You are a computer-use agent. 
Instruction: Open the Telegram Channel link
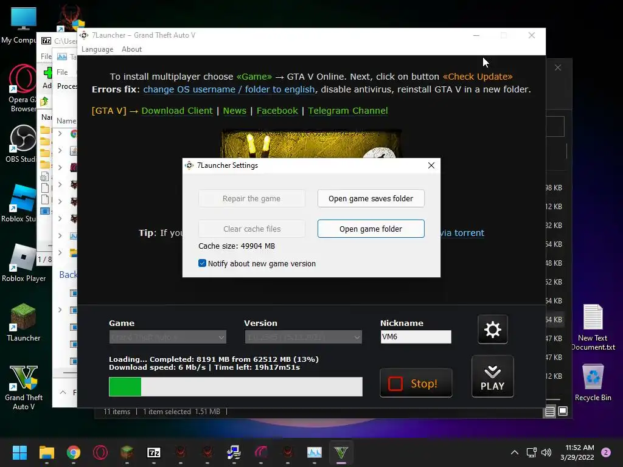[347, 111]
